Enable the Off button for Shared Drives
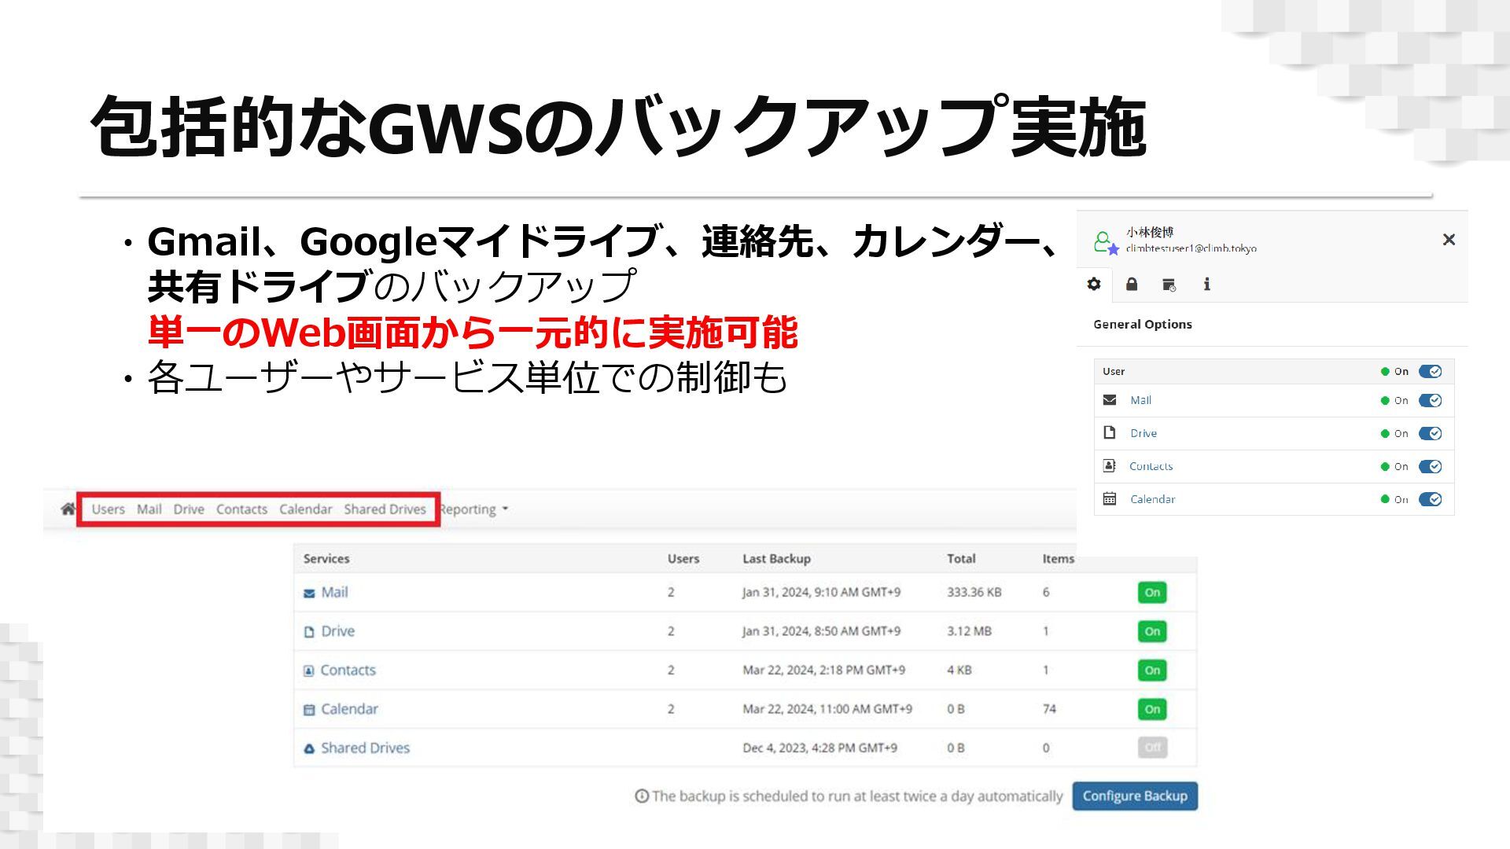Image resolution: width=1510 pixels, height=849 pixels. point(1152,748)
